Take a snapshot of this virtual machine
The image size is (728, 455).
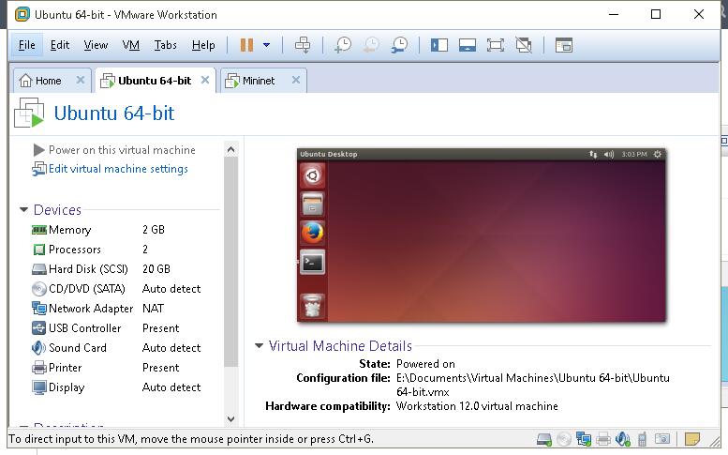(x=343, y=45)
